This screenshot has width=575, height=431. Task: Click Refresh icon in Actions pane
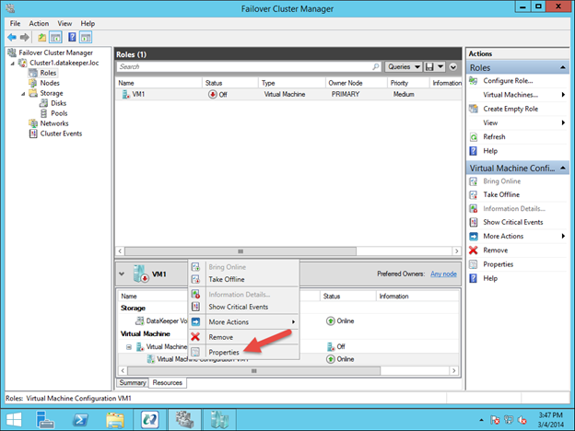click(x=475, y=136)
